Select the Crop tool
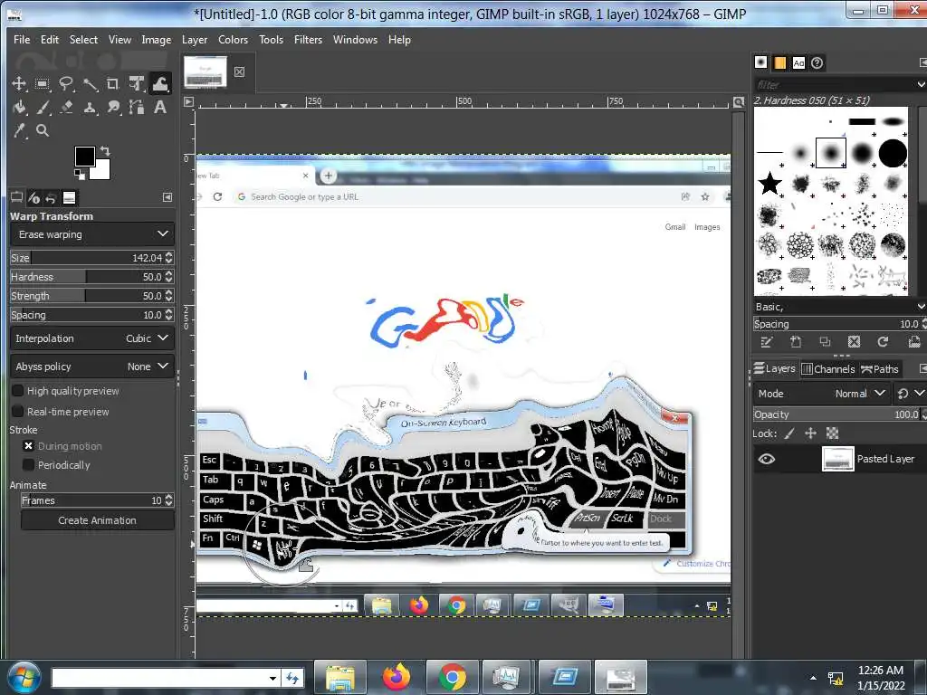 point(113,83)
